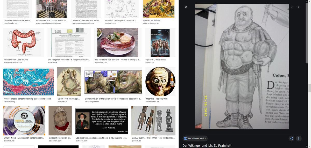This screenshot has width=311, height=148.
Task: Select the Healthy Colon Care anatomy image
Action: coord(24,42)
